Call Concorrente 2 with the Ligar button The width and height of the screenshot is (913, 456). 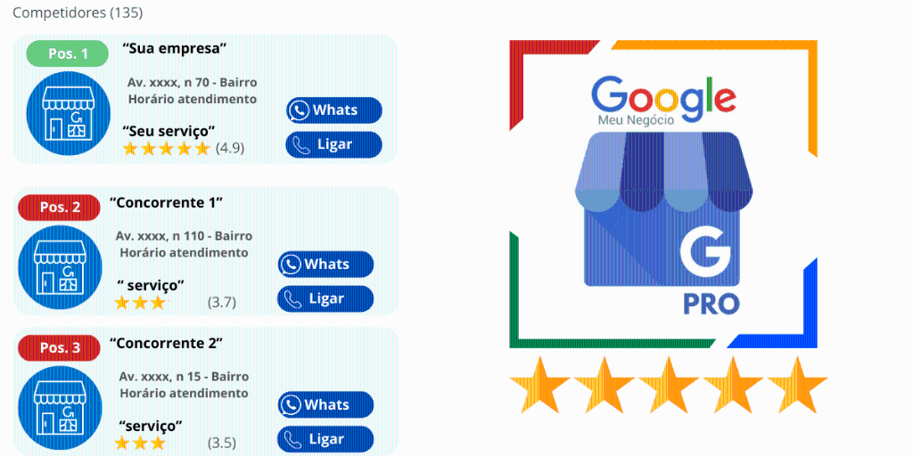(325, 439)
